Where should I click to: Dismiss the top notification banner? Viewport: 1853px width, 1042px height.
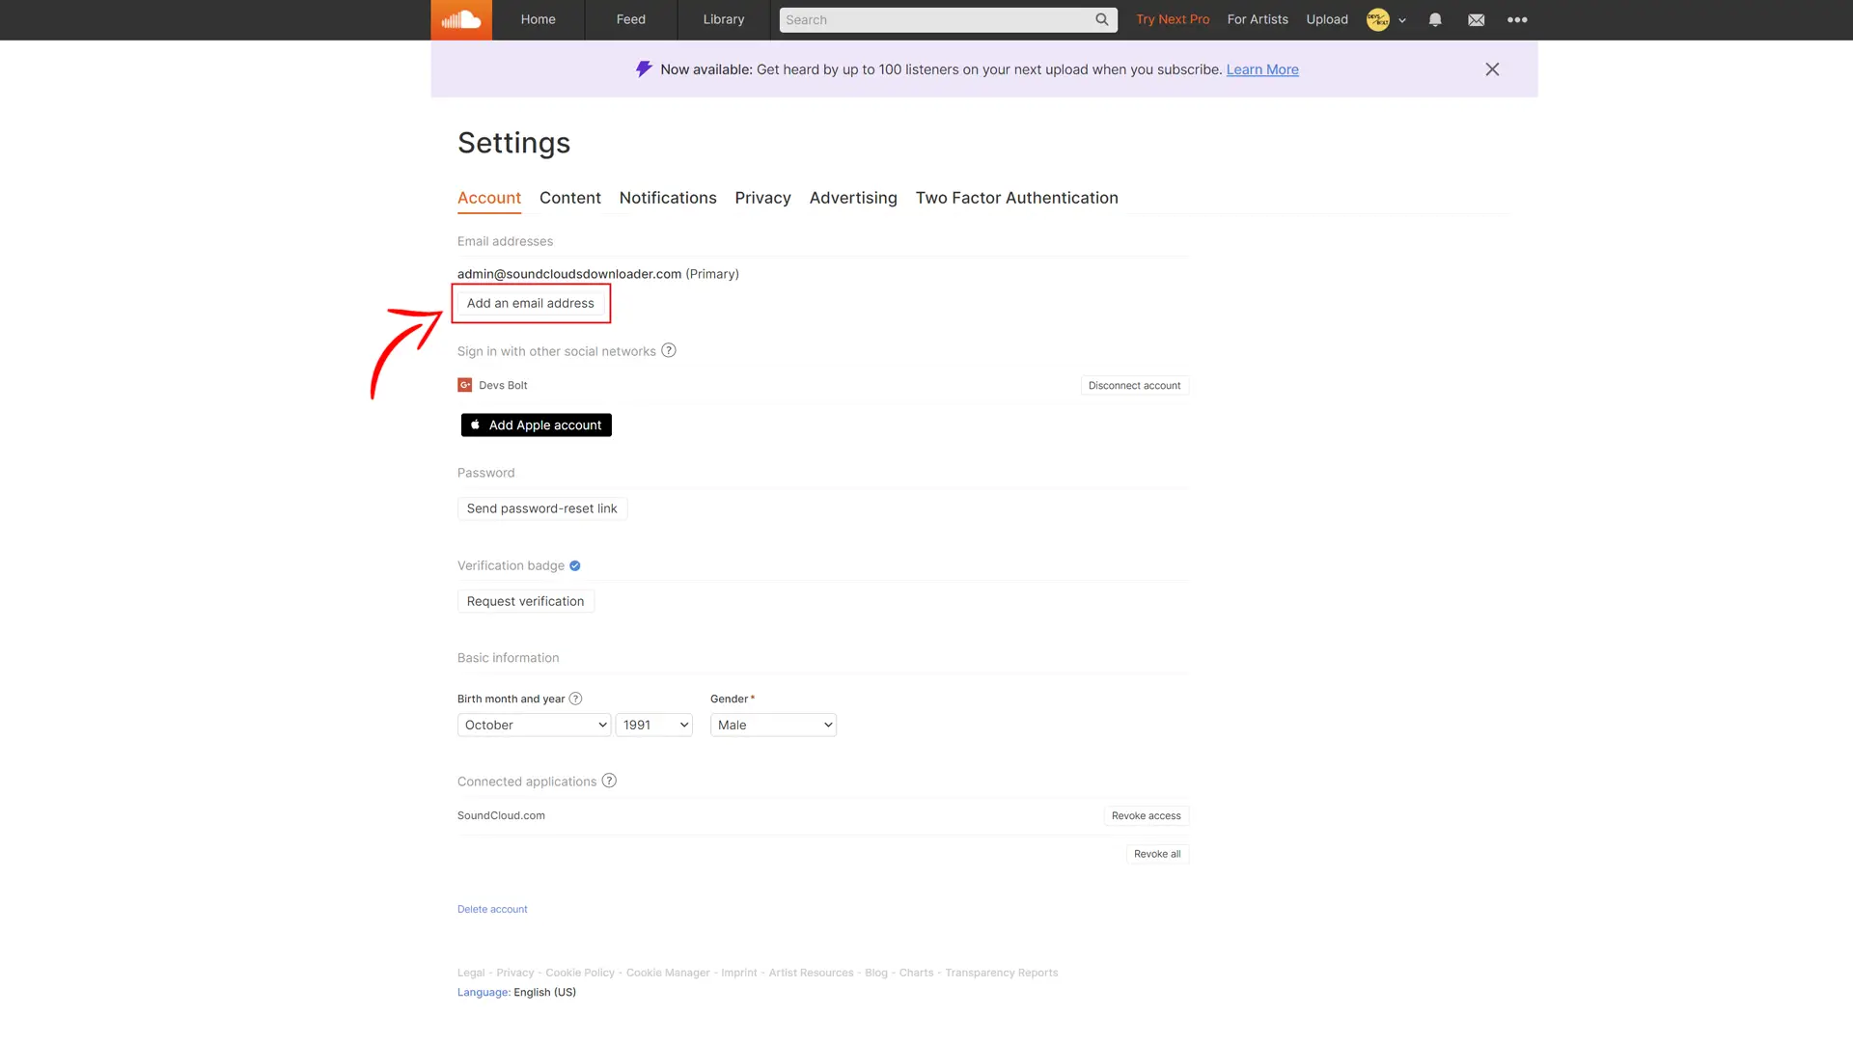(1491, 69)
